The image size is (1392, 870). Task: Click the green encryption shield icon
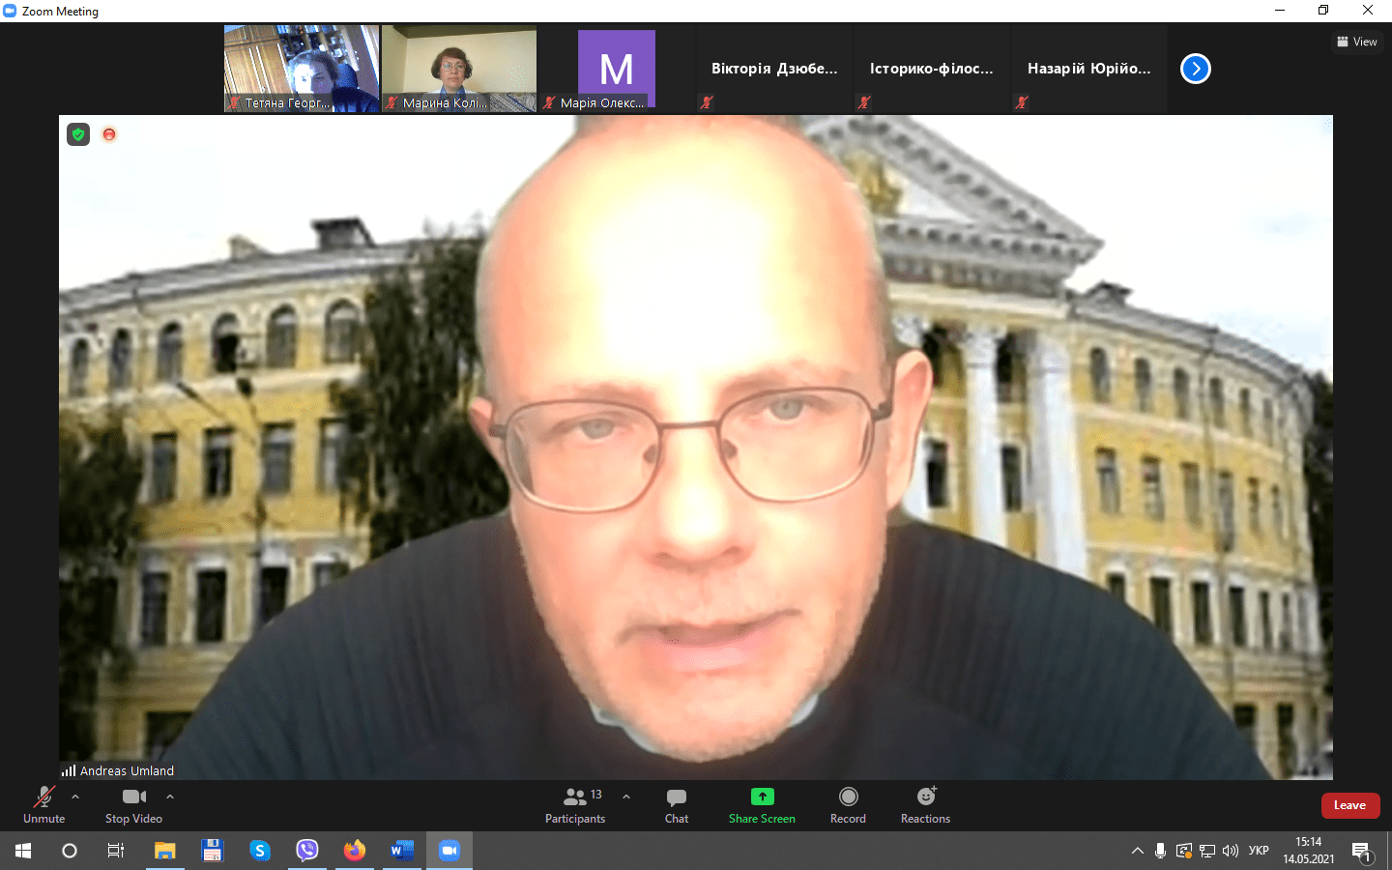click(78, 134)
